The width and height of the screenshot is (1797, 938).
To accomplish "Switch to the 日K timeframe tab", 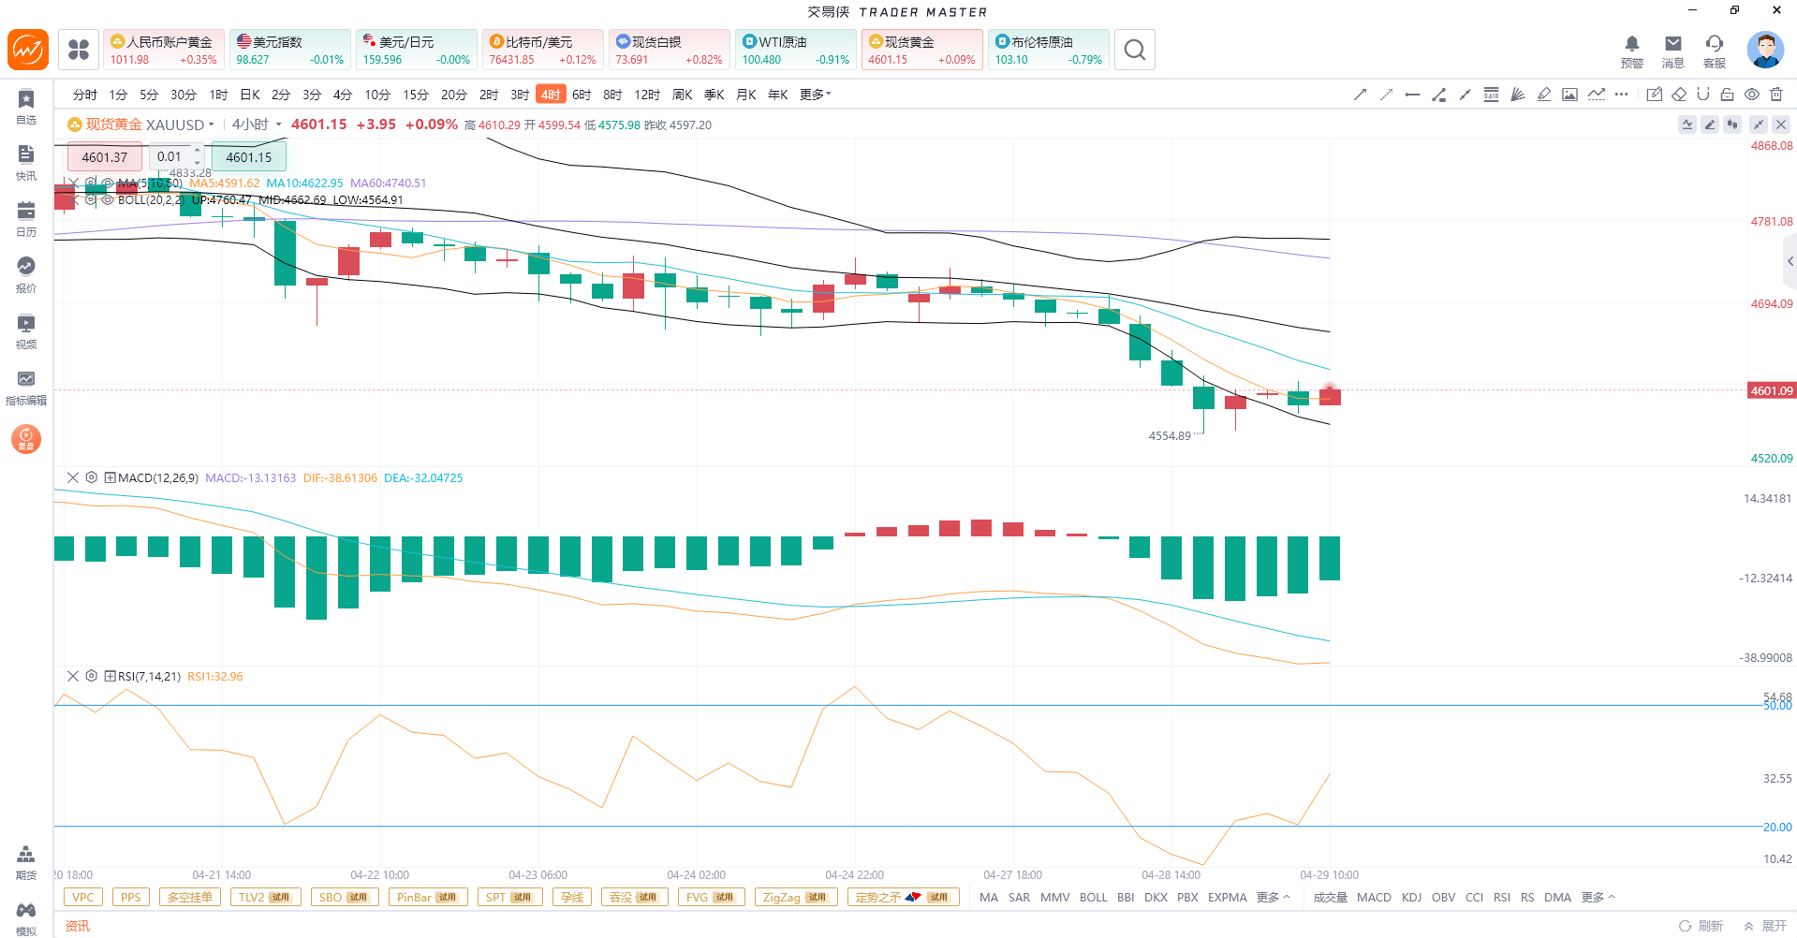I will click(x=249, y=95).
